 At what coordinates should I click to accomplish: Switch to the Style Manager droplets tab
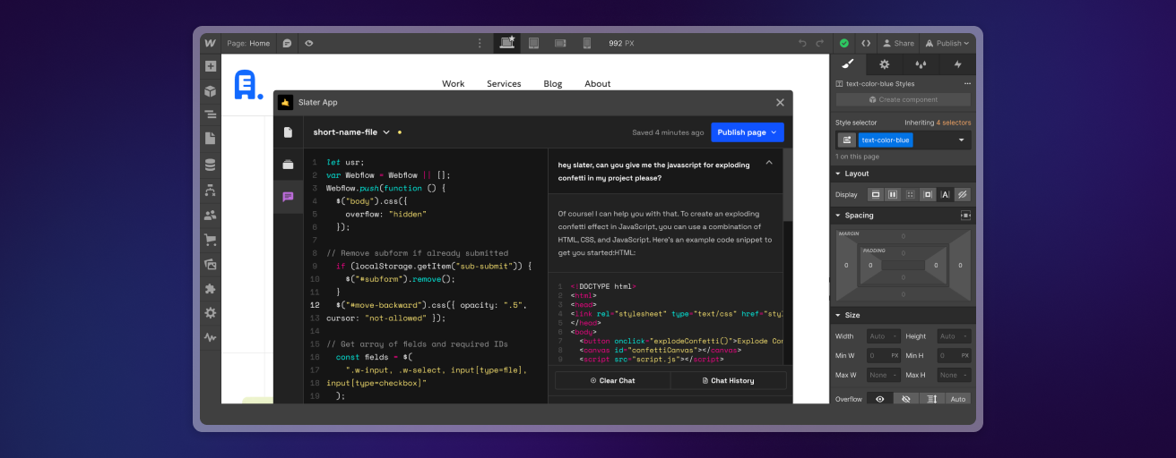pyautogui.click(x=921, y=64)
